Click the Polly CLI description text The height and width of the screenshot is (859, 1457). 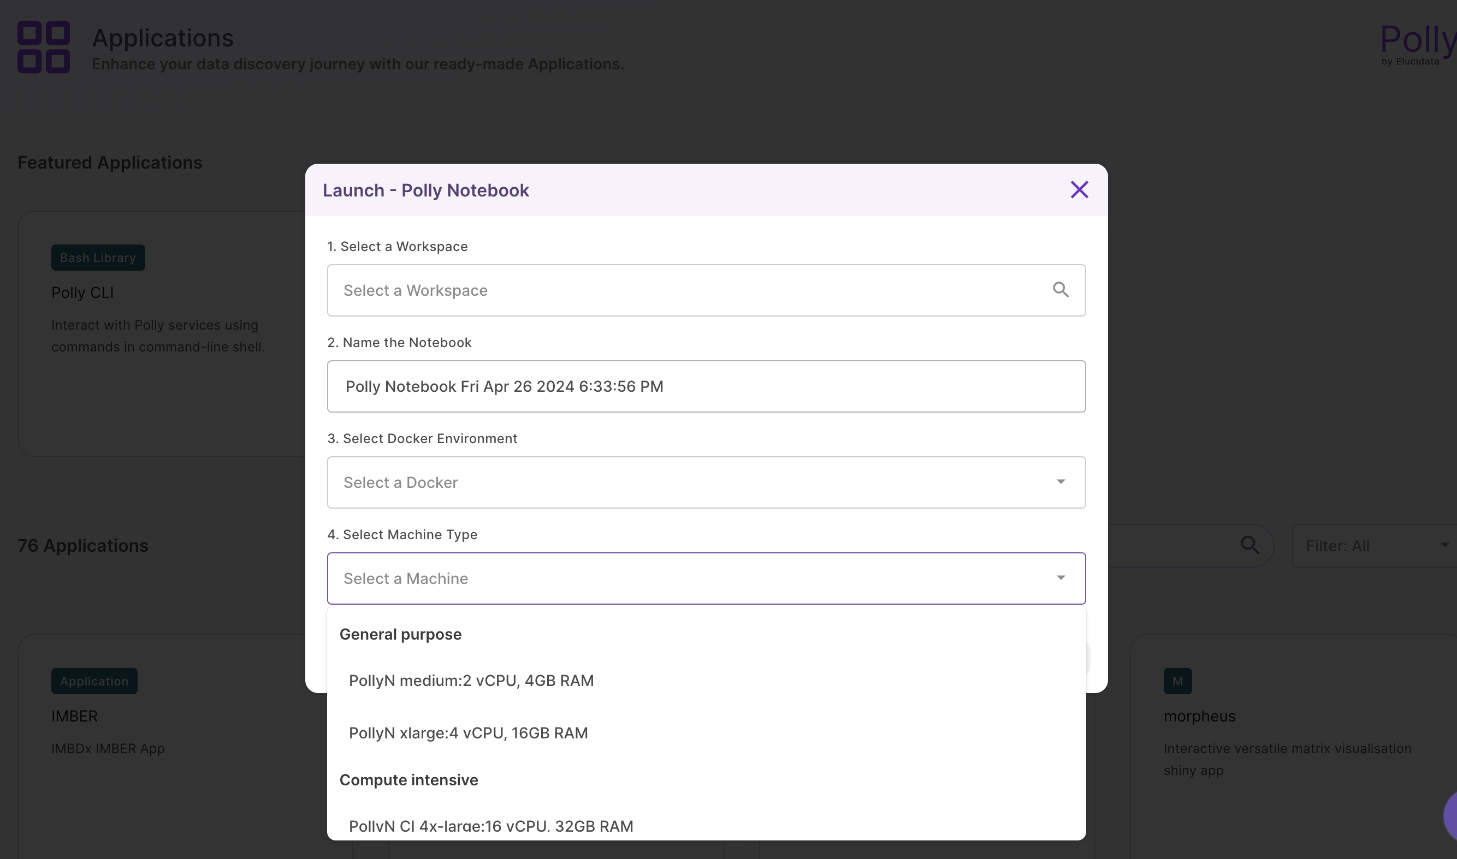point(158,336)
